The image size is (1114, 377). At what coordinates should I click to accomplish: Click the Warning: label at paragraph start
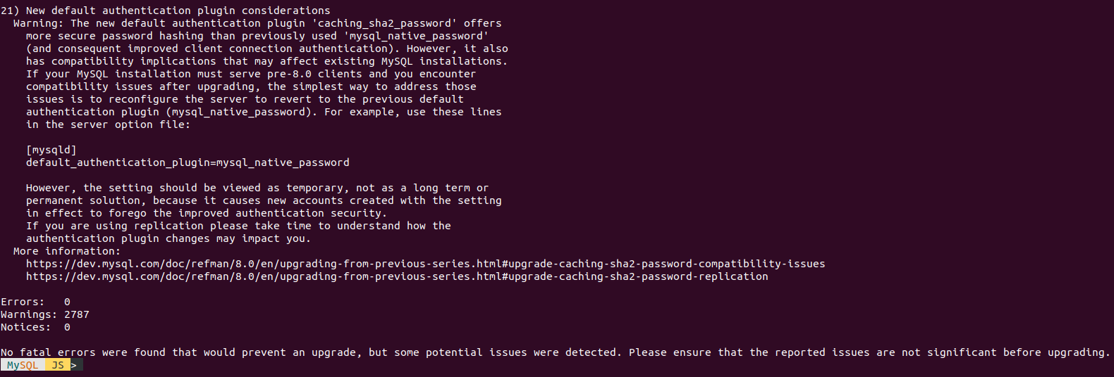point(39,23)
